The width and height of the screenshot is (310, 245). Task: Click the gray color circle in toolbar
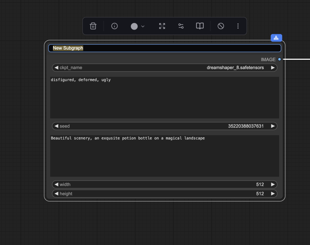[x=134, y=26]
